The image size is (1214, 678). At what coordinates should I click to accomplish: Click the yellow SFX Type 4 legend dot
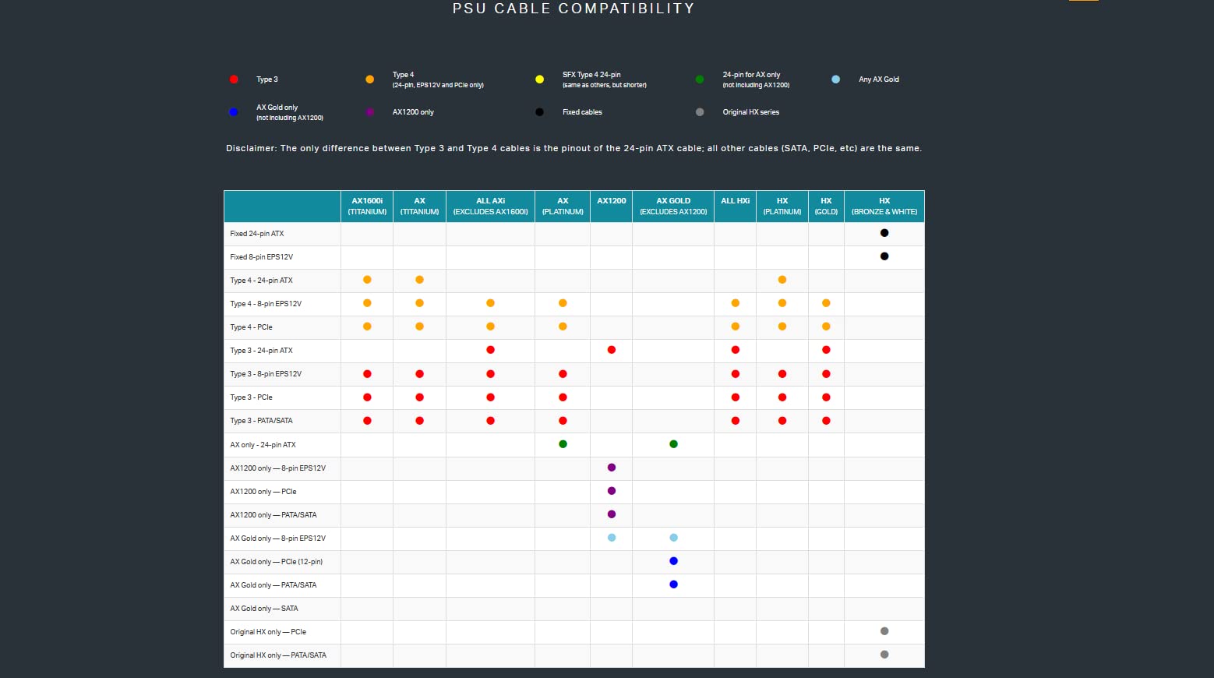pyautogui.click(x=539, y=79)
